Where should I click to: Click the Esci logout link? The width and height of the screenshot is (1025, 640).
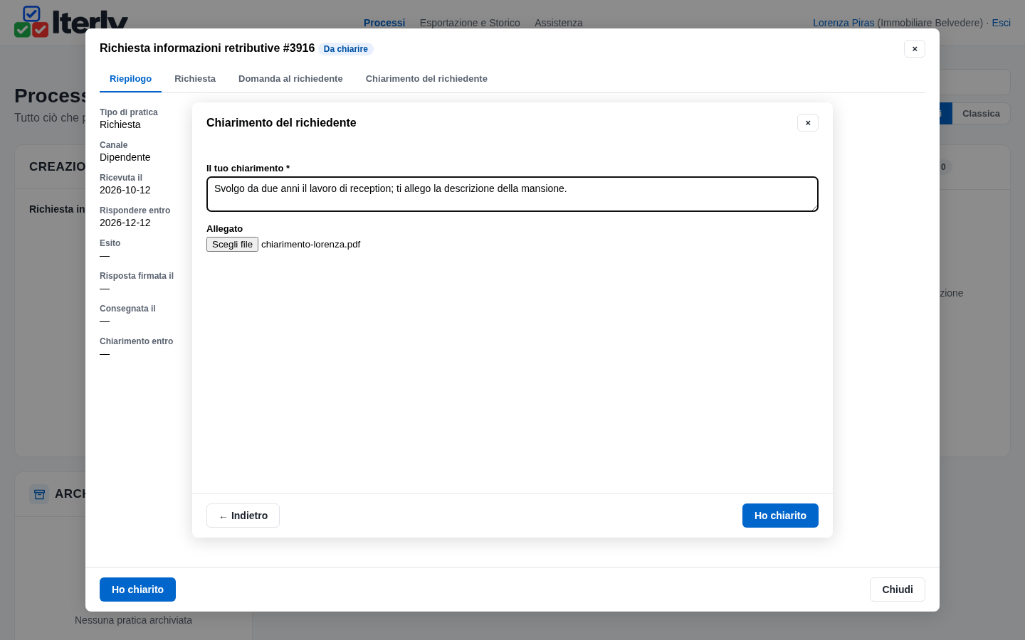1002,23
